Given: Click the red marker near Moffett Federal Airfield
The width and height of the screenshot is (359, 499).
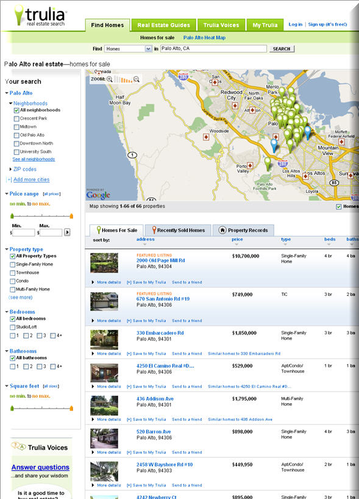Looking at the screenshot, I should (341, 142).
